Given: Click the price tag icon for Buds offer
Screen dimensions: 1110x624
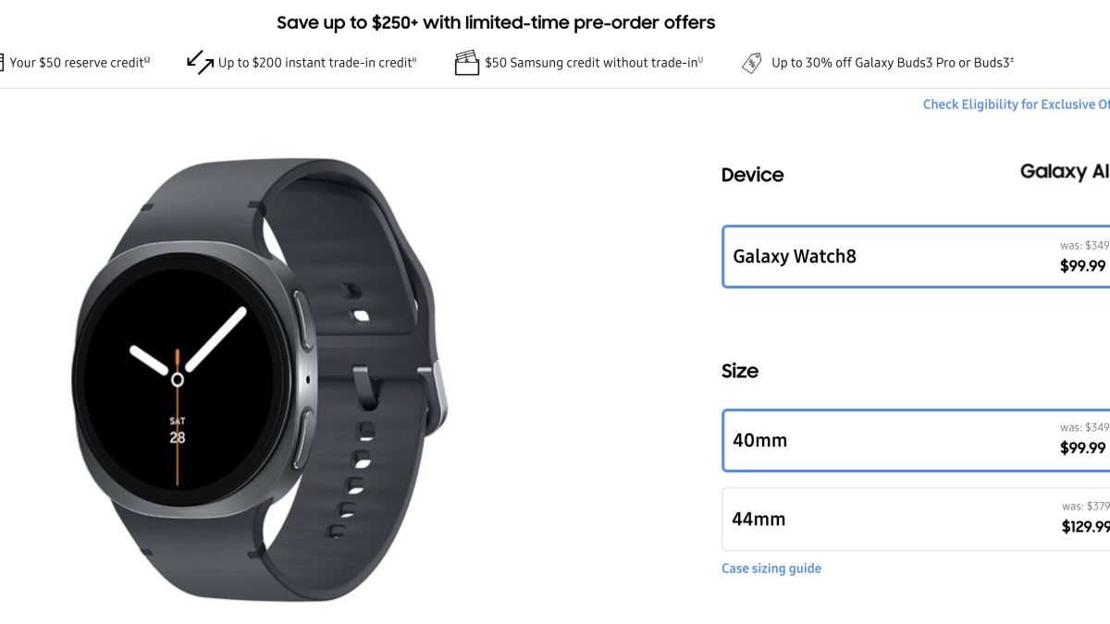Looking at the screenshot, I should pos(752,63).
